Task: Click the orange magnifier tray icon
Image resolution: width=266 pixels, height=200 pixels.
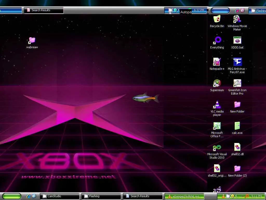Action: click(x=247, y=196)
